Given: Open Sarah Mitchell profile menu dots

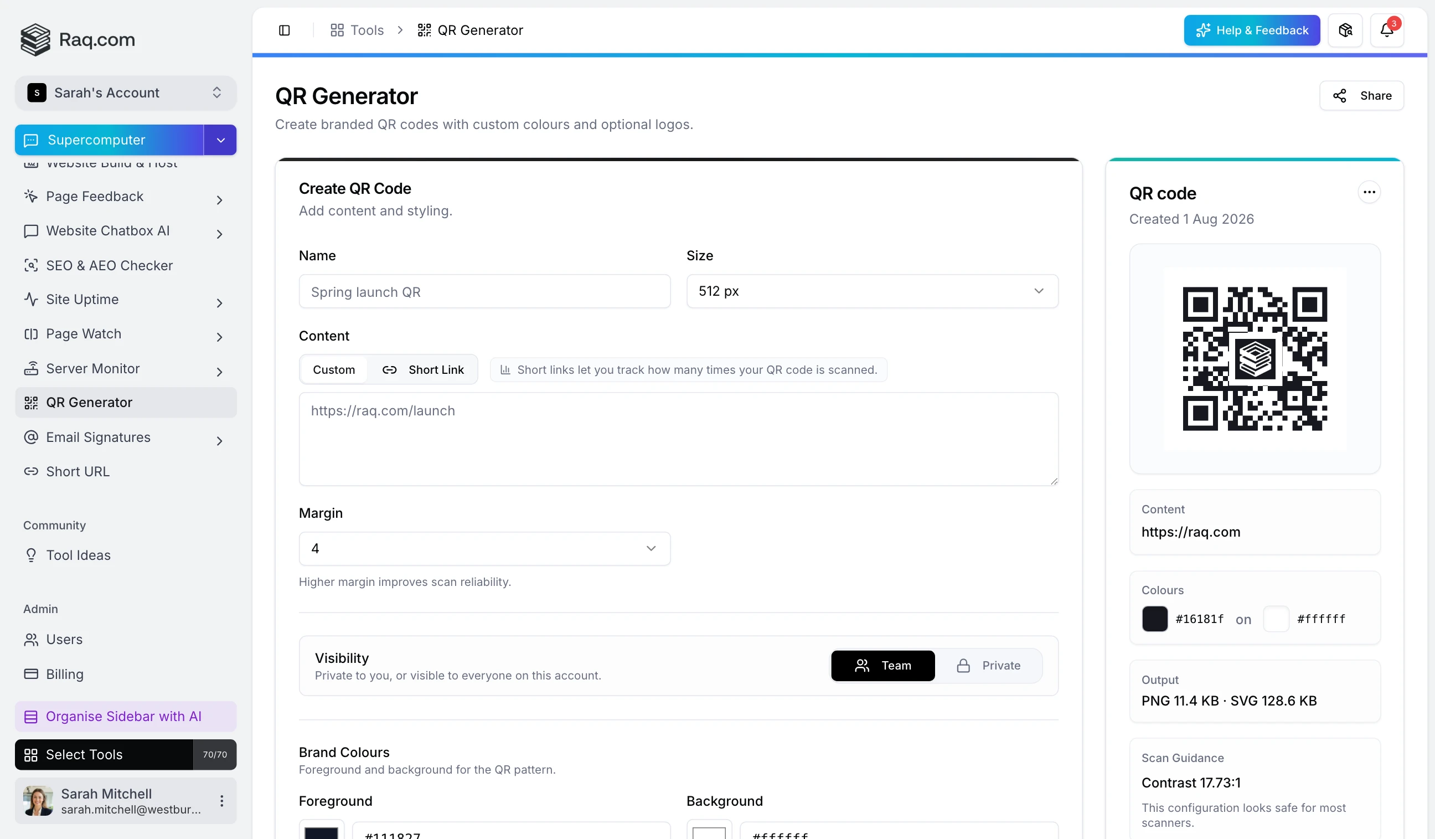Looking at the screenshot, I should 221,801.
